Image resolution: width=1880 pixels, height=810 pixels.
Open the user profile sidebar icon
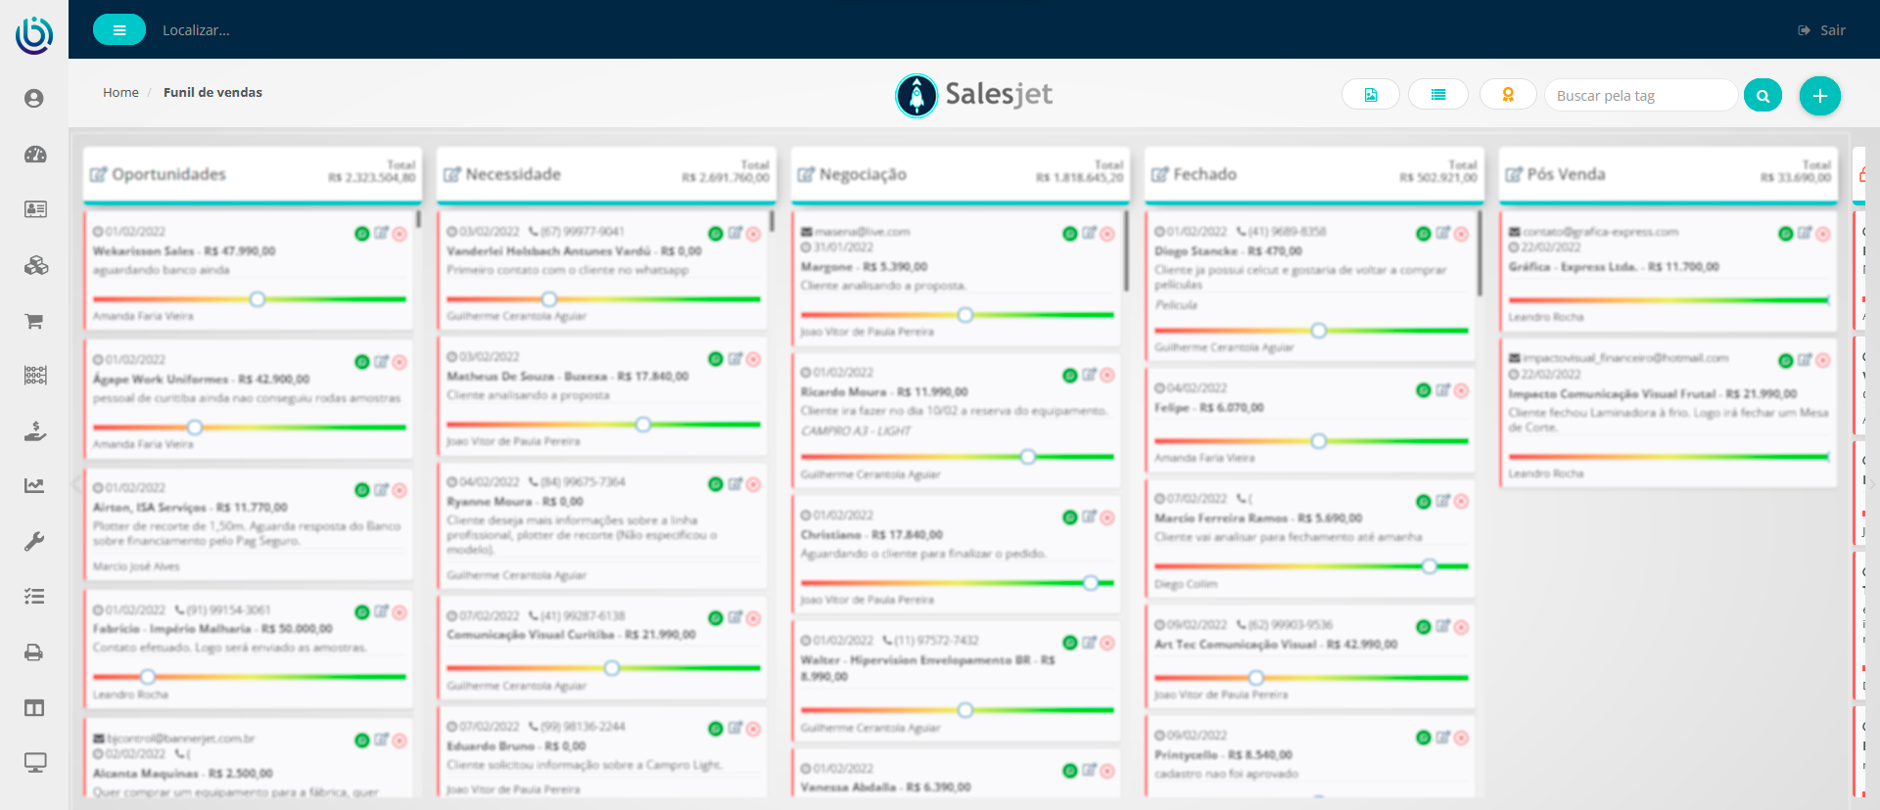tap(34, 99)
